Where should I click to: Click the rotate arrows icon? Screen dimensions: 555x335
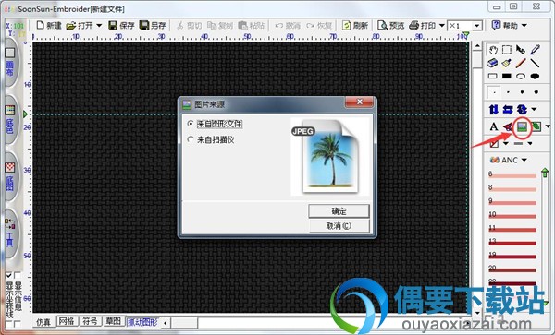pyautogui.click(x=522, y=110)
